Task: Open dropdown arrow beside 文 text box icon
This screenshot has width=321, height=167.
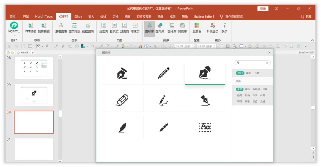Action: tap(42, 46)
